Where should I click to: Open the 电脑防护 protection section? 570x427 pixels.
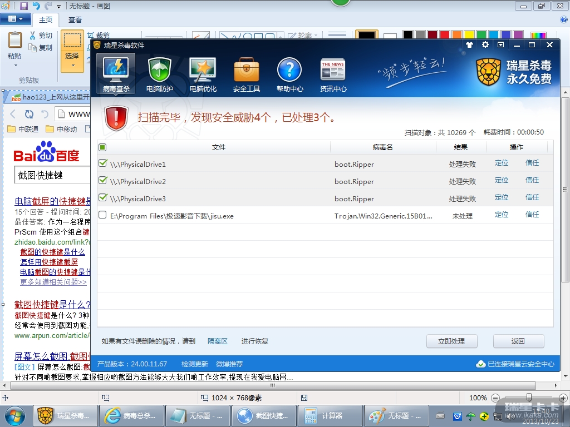click(x=160, y=74)
